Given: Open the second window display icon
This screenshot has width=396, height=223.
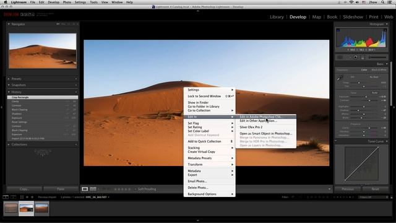Looking at the screenshot, I should tap(14, 197).
